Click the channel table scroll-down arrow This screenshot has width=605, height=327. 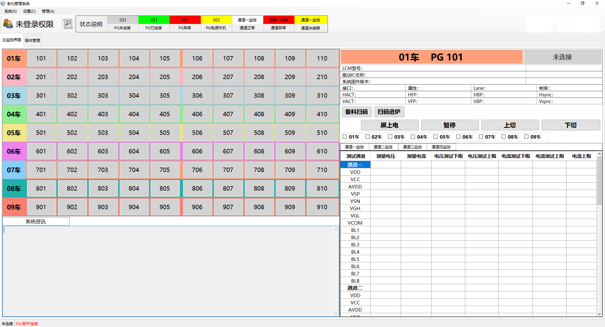click(599, 314)
